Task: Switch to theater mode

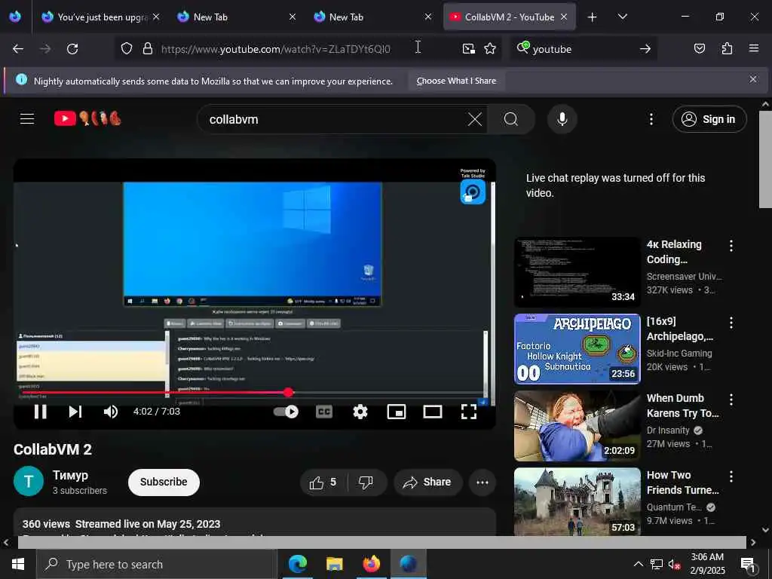Action: [x=433, y=412]
